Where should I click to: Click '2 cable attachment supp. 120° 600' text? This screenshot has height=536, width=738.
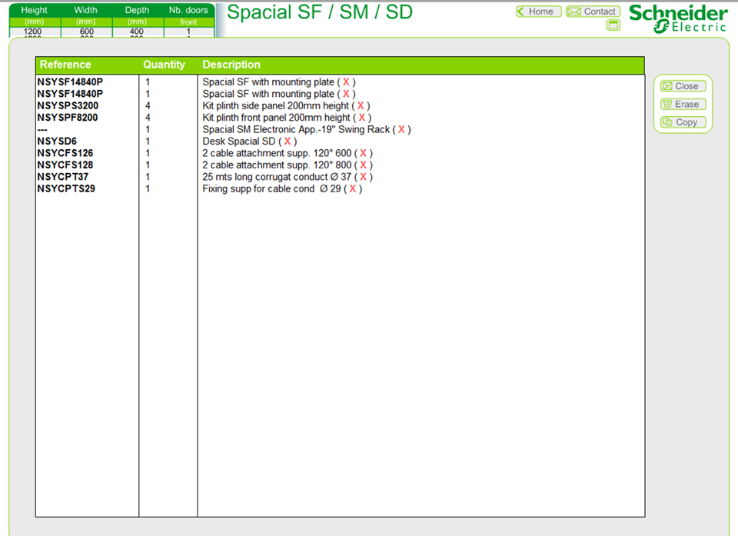(x=277, y=153)
